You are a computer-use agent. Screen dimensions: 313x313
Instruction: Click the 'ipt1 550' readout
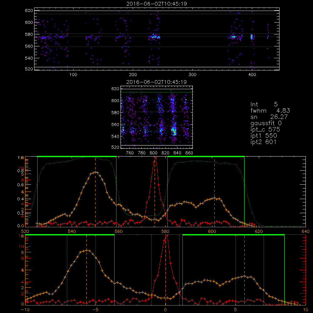[x=264, y=136]
